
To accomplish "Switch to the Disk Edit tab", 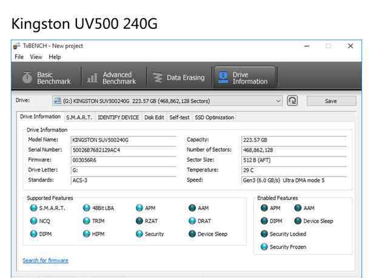I will click(154, 117).
